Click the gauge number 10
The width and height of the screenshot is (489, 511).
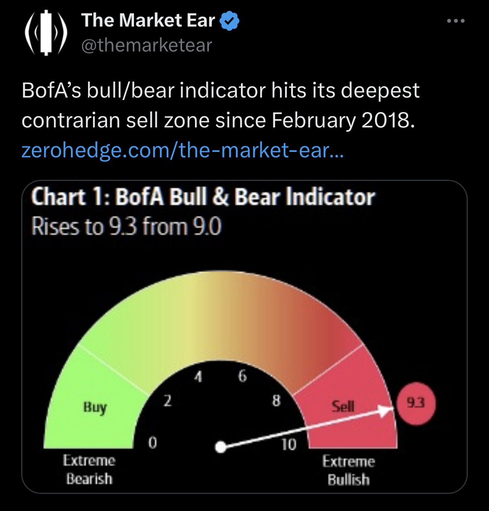pos(289,445)
